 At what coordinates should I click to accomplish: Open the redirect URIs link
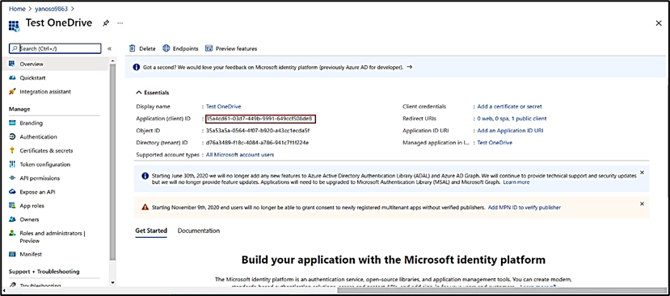(x=512, y=119)
